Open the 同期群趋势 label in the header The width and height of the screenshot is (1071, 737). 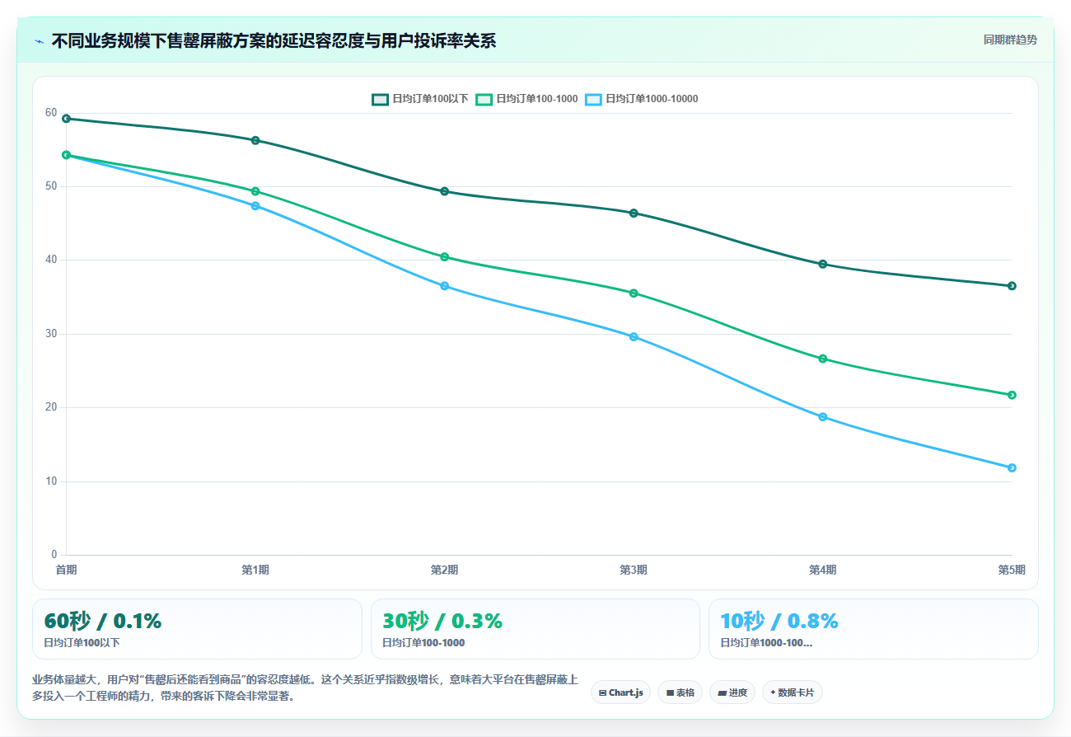coord(1010,40)
